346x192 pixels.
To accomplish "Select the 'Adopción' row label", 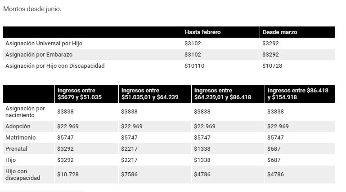I will point(18,127).
